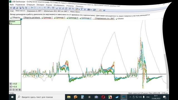
Task: Open the Opera browser from the taskbar
Action: point(103,97)
